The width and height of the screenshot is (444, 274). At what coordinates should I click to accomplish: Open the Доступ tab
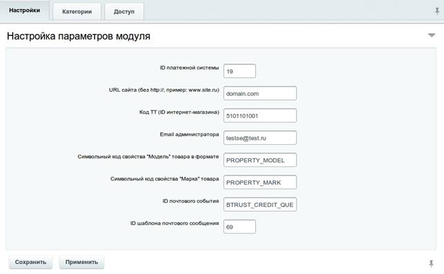coord(124,12)
